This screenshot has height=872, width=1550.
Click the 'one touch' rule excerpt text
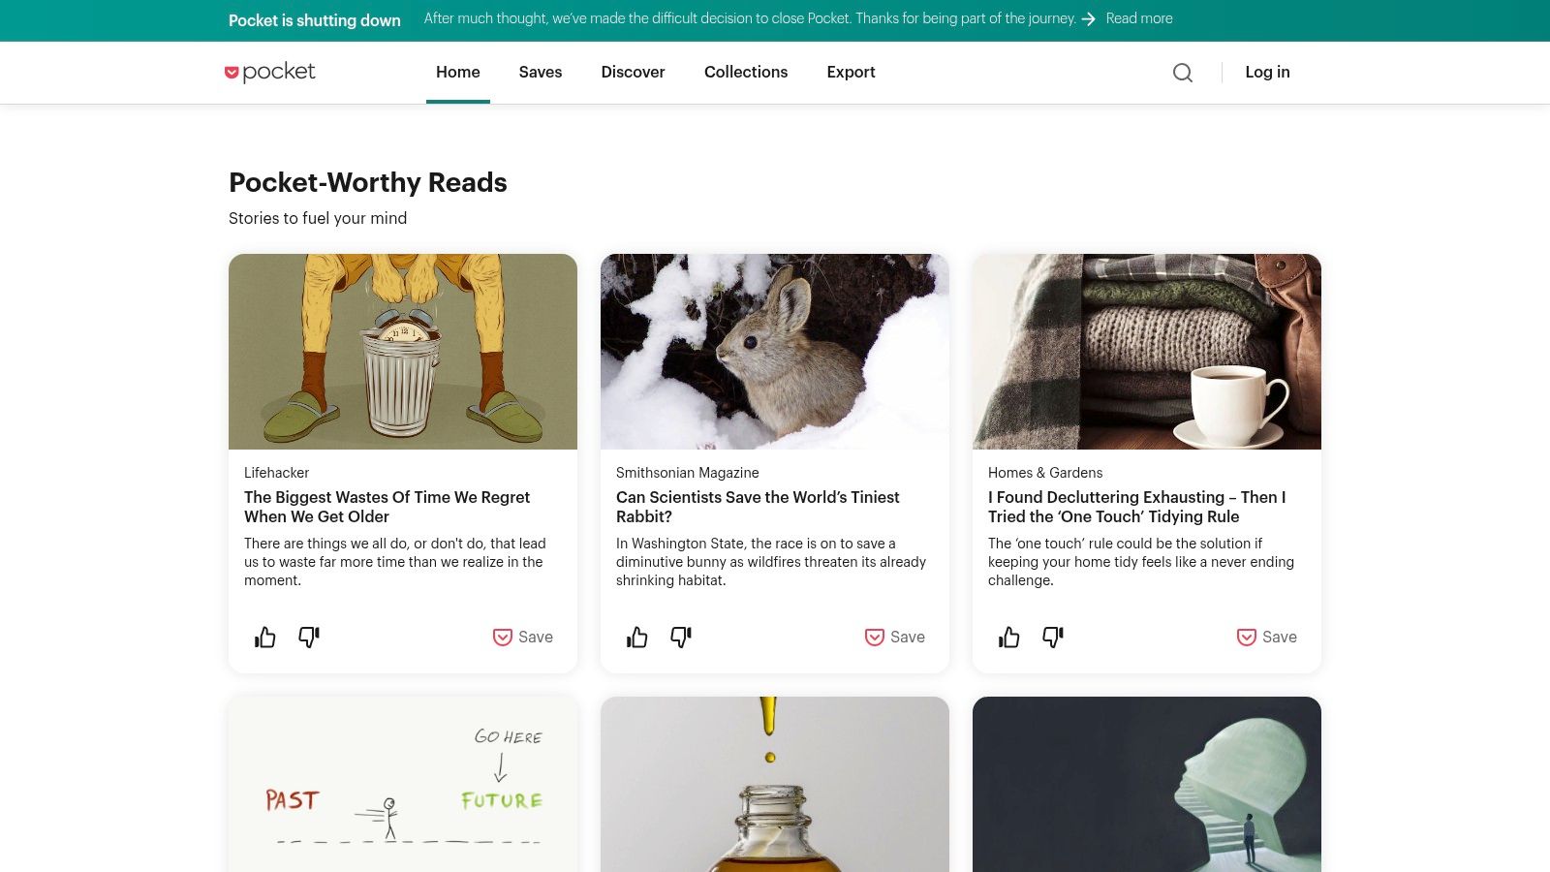click(1141, 562)
